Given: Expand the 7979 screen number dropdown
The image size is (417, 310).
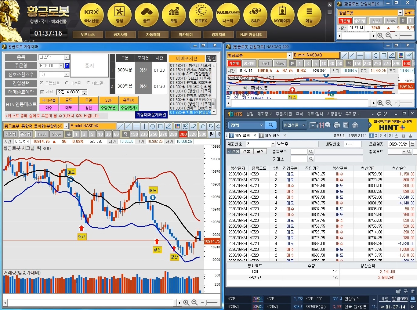Looking at the screenshot, I should (x=262, y=125).
